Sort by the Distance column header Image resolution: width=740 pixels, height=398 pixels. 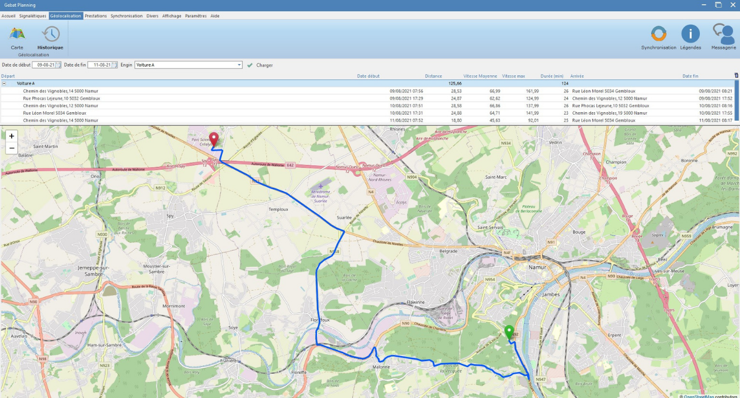pos(433,76)
